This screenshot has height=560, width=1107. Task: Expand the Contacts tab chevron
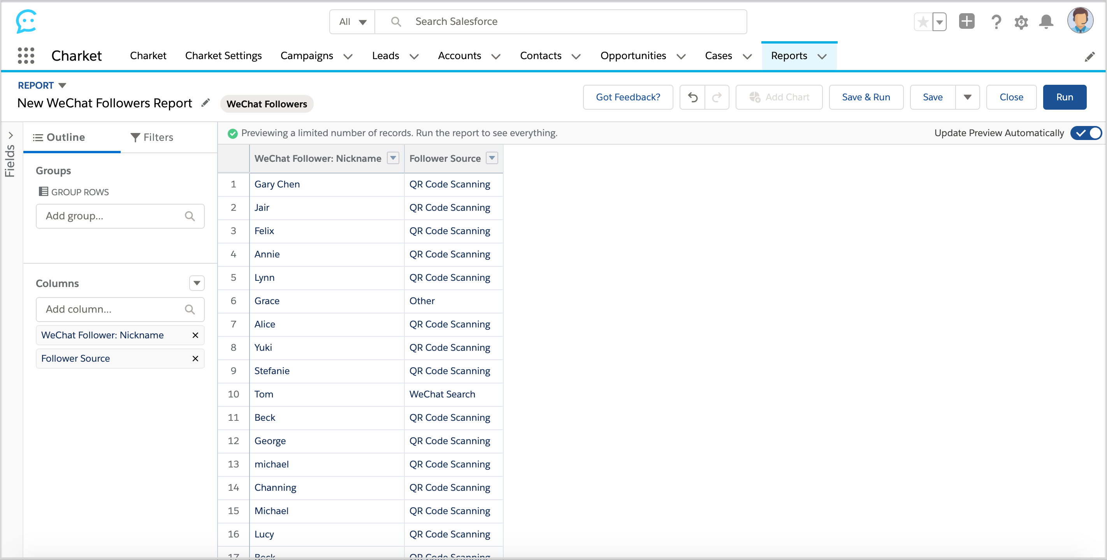click(576, 56)
